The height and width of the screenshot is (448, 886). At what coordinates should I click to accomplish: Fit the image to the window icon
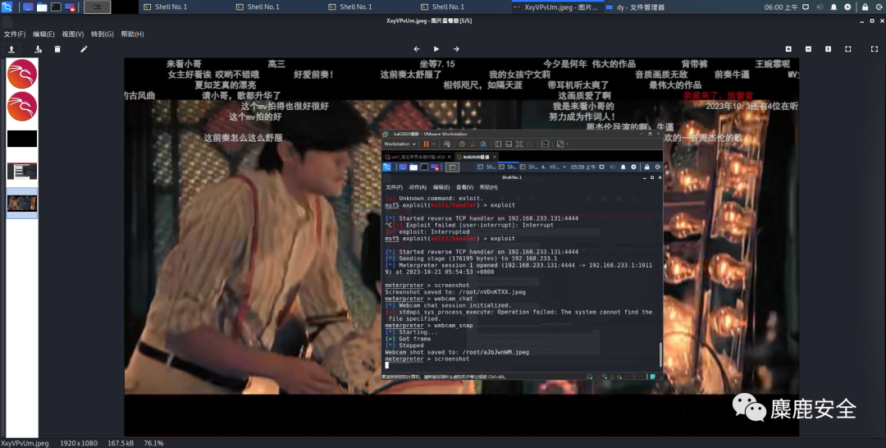tap(848, 49)
